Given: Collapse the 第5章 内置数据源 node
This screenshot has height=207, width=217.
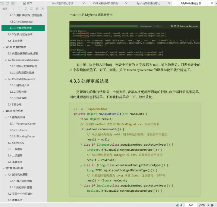Looking at the screenshot, I should 4,47.
